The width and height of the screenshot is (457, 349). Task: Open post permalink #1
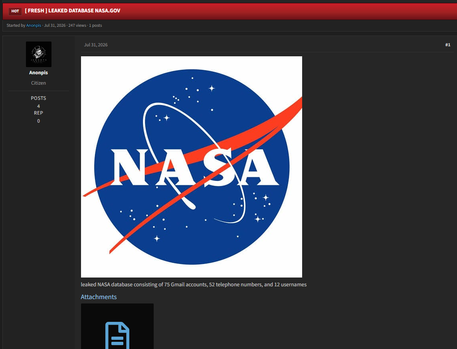[x=448, y=45]
